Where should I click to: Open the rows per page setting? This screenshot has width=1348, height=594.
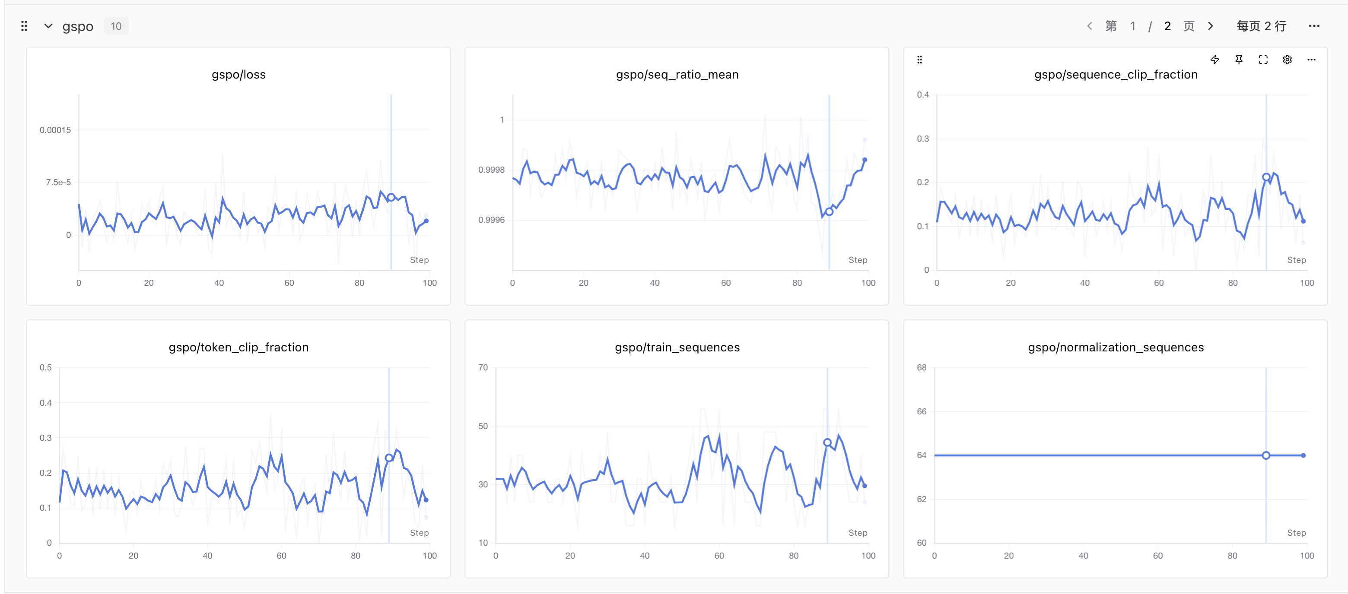[1261, 25]
